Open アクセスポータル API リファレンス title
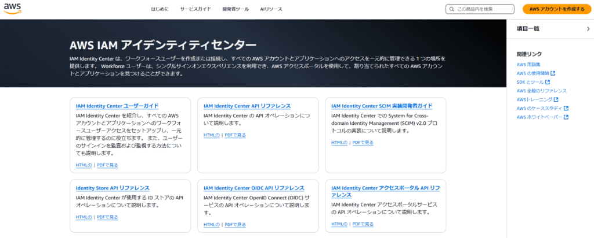594x238 pixels. (385, 192)
